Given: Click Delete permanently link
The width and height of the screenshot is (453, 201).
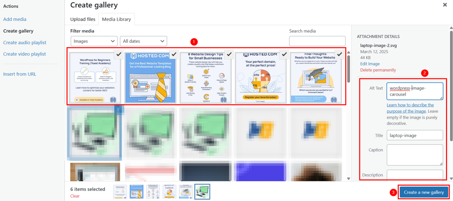Looking at the screenshot, I should click(378, 70).
